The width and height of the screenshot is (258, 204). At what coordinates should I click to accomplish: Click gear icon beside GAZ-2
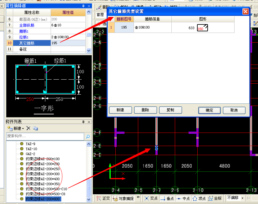pos(22,154)
